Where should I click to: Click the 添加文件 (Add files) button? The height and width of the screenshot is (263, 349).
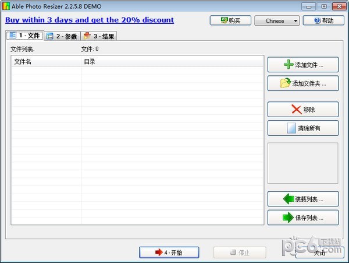pos(303,65)
